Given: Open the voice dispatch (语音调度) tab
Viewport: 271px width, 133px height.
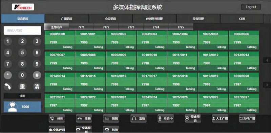Looking at the screenshot, I should click(23, 19).
